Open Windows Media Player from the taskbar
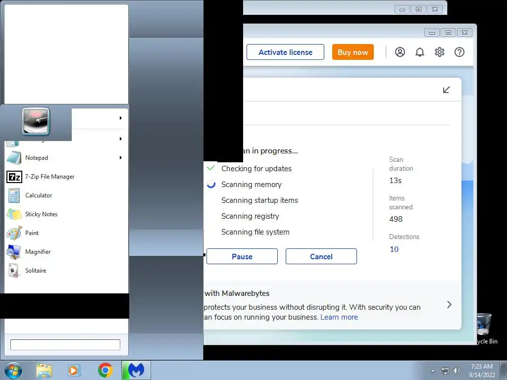 [x=74, y=370]
